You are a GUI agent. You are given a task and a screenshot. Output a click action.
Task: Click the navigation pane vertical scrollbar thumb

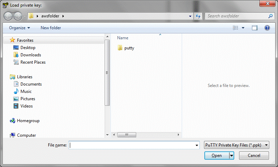coord(107,73)
